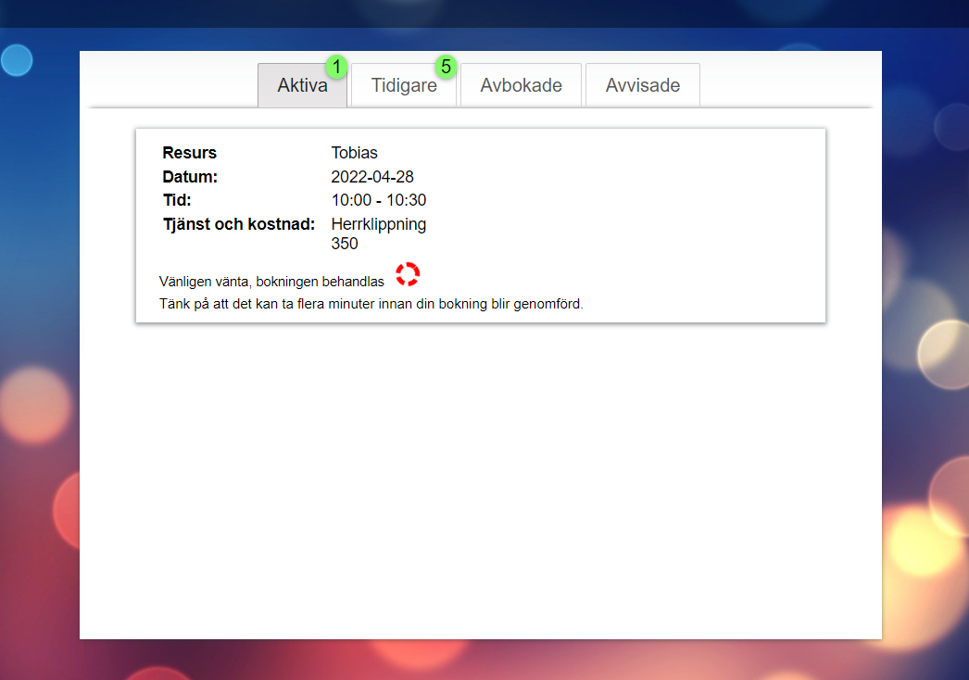Click the 'Vänligen vänta, bokningen behandlas' message
Screen dimensions: 969x680
(x=271, y=282)
